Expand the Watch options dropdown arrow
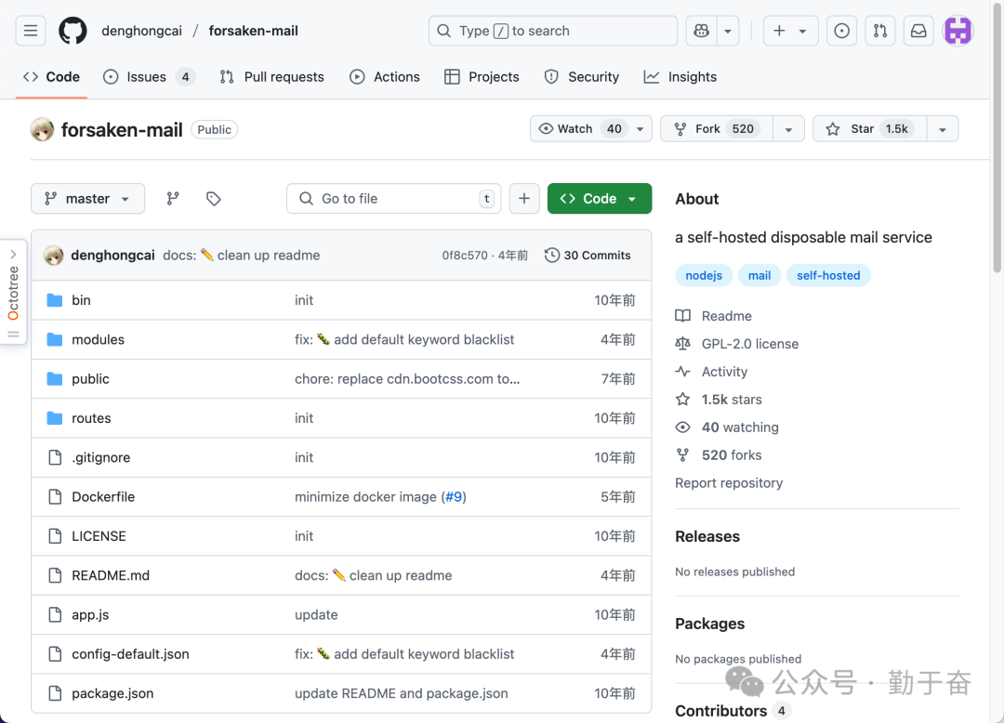 point(640,128)
